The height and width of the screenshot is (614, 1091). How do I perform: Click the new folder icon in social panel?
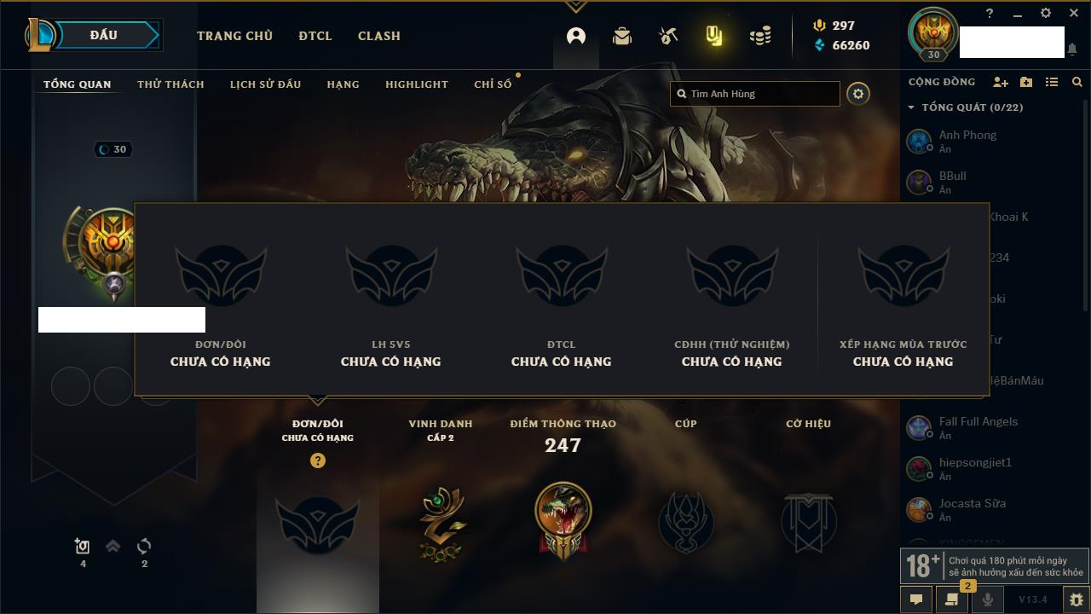pyautogui.click(x=1026, y=82)
